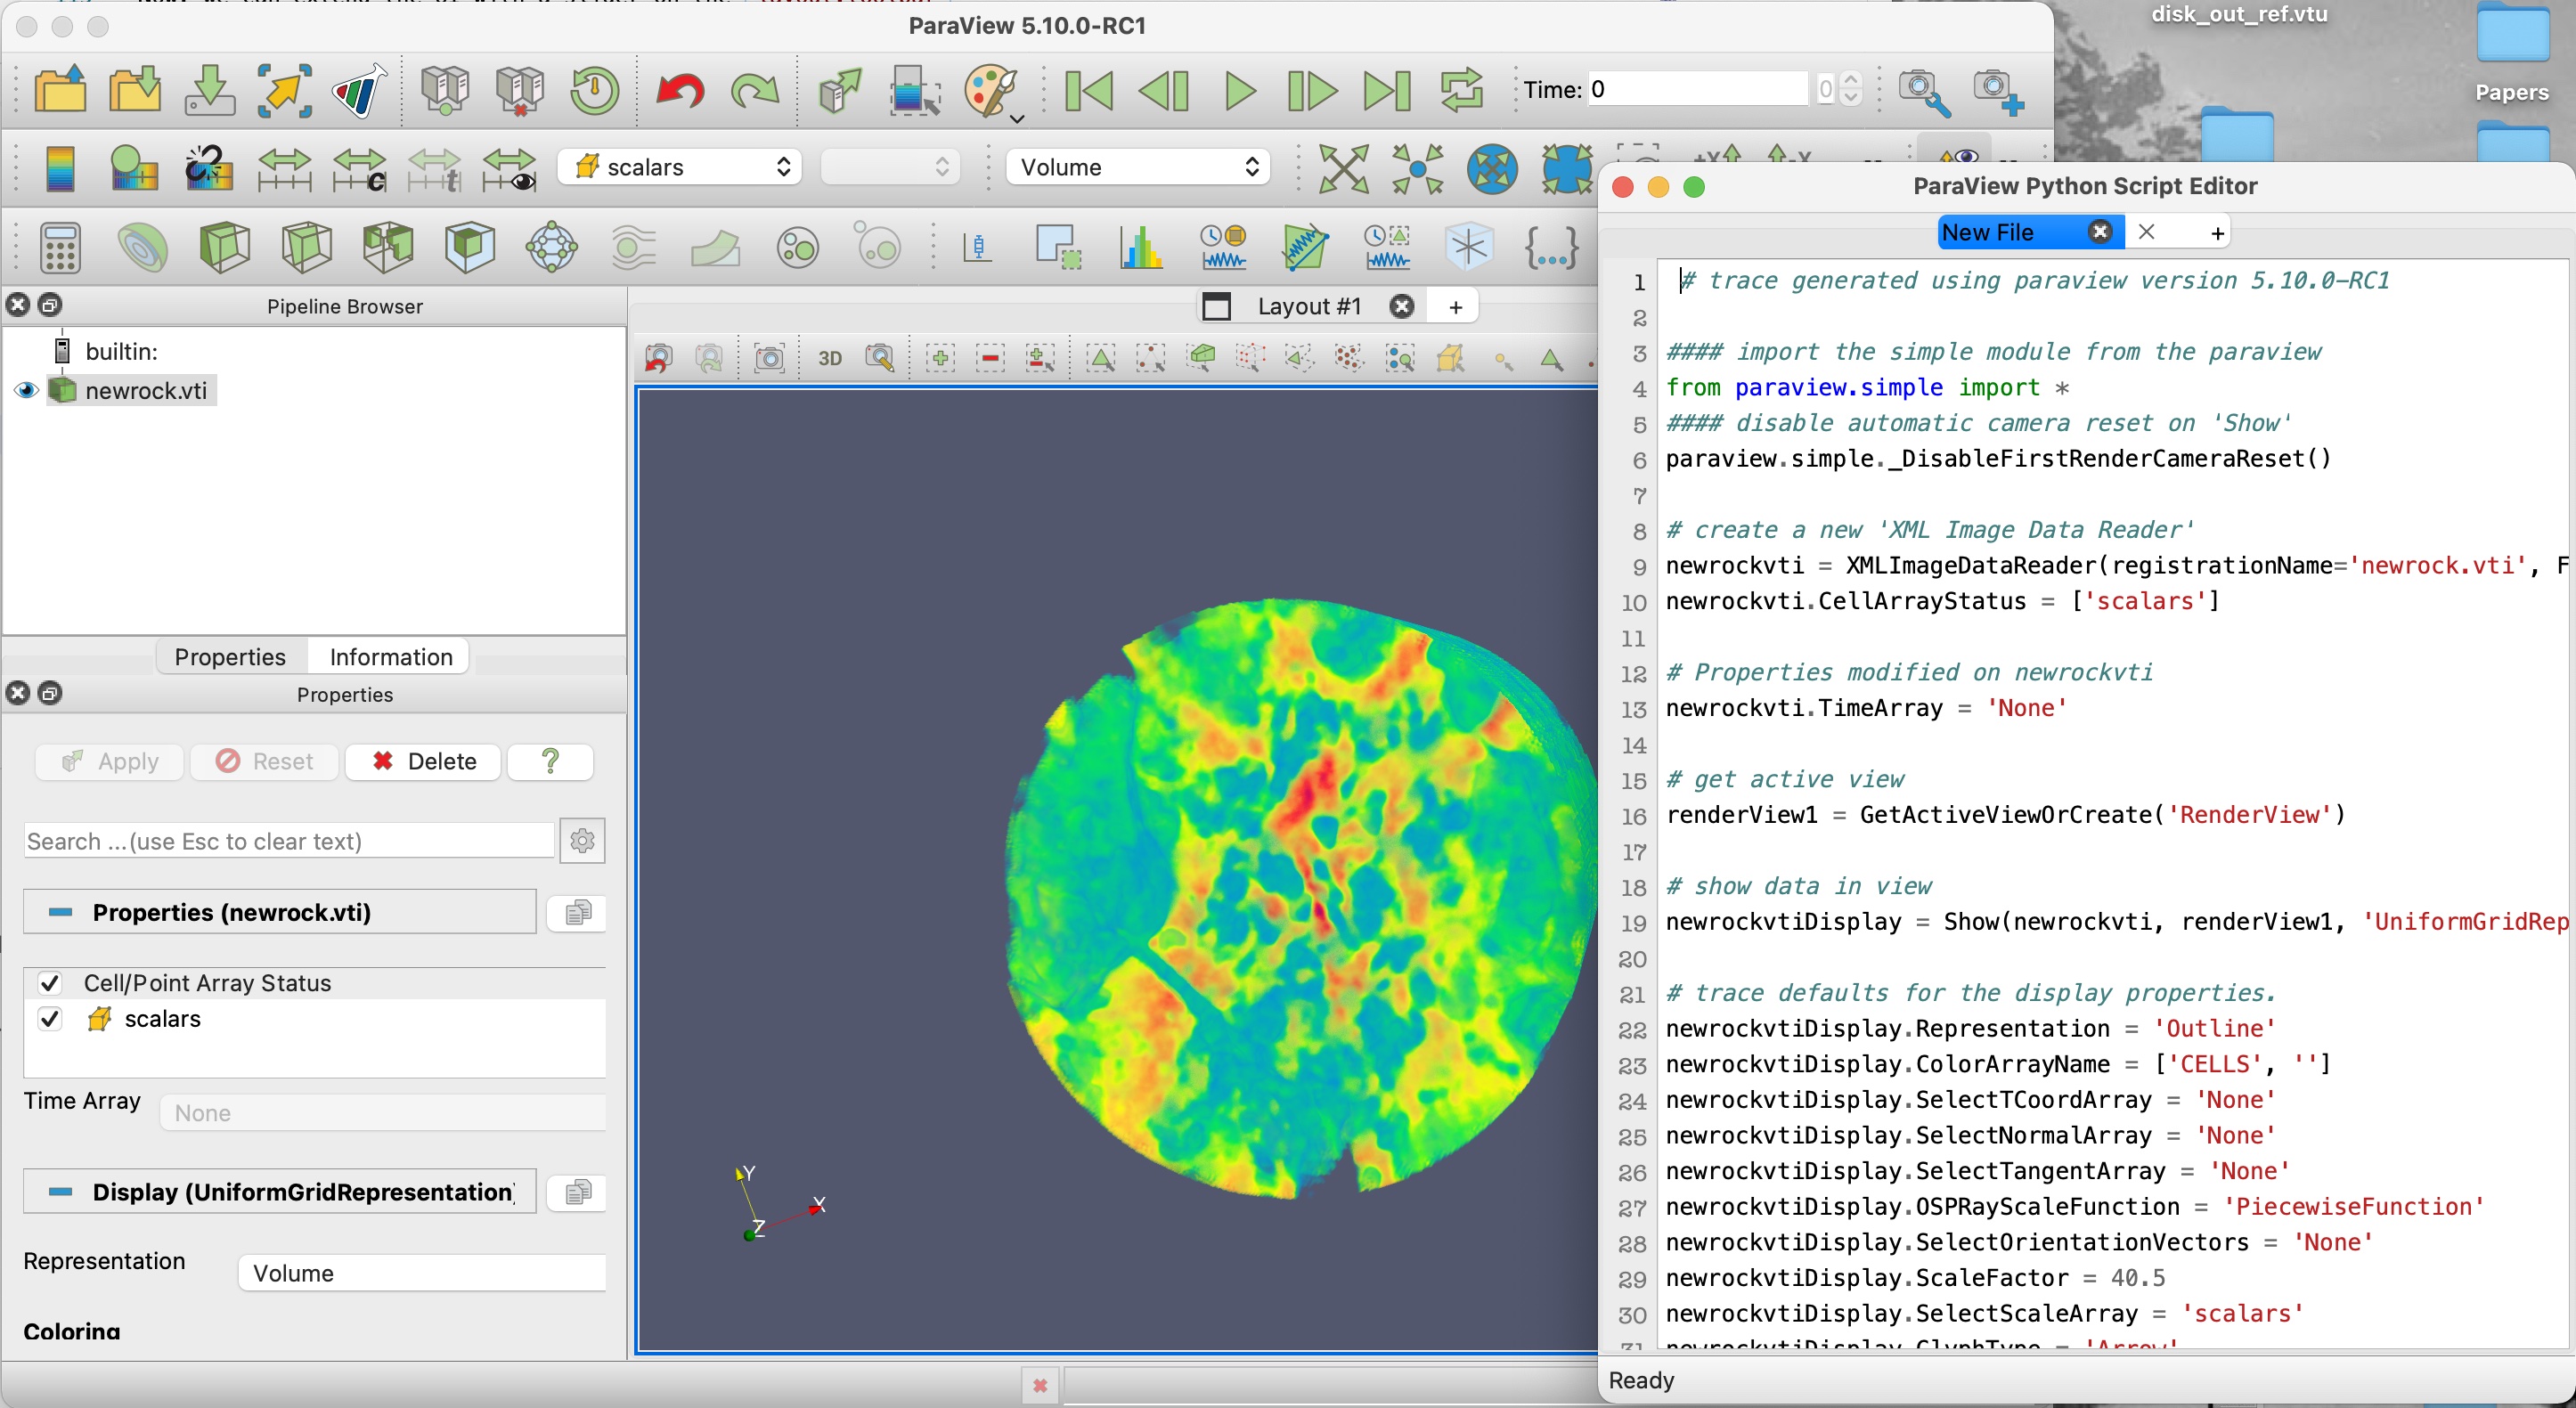Image resolution: width=2576 pixels, height=1408 pixels.
Task: Add new tab in Python Script Editor
Action: click(2218, 233)
